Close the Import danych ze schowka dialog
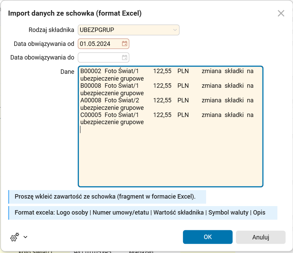293x253 pixels. pyautogui.click(x=281, y=14)
